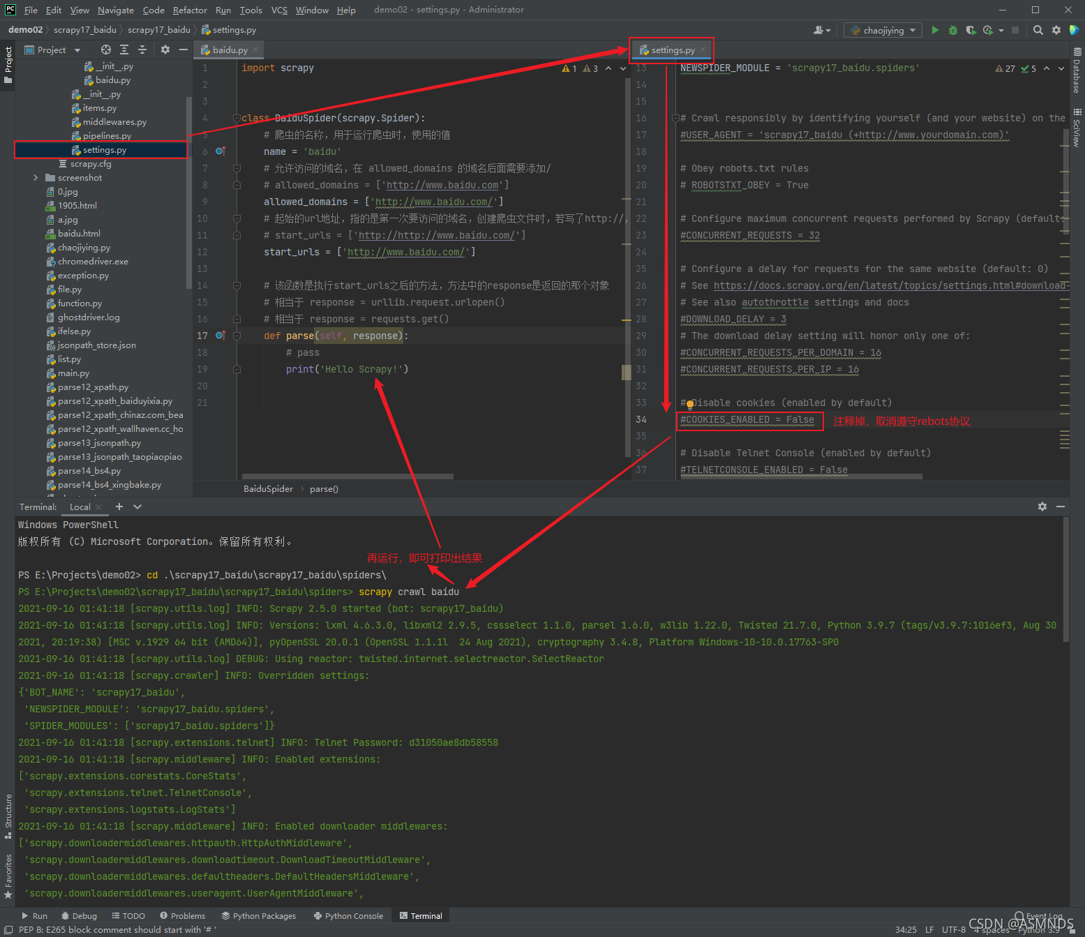
Task: Close the Local terminal tab
Action: [98, 507]
